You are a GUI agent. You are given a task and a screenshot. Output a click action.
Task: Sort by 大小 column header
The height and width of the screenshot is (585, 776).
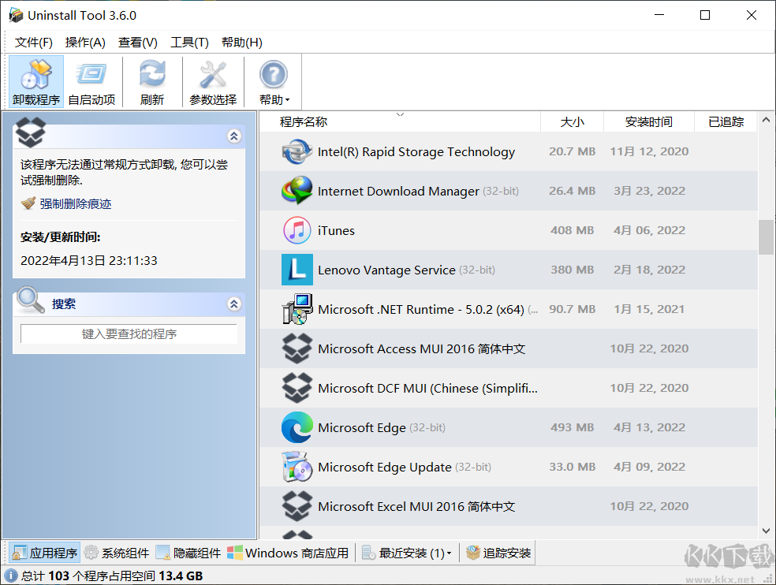coord(572,121)
